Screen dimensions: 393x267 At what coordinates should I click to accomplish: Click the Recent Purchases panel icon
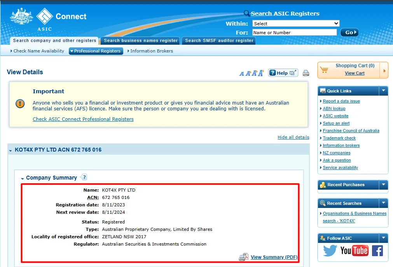[323, 185]
